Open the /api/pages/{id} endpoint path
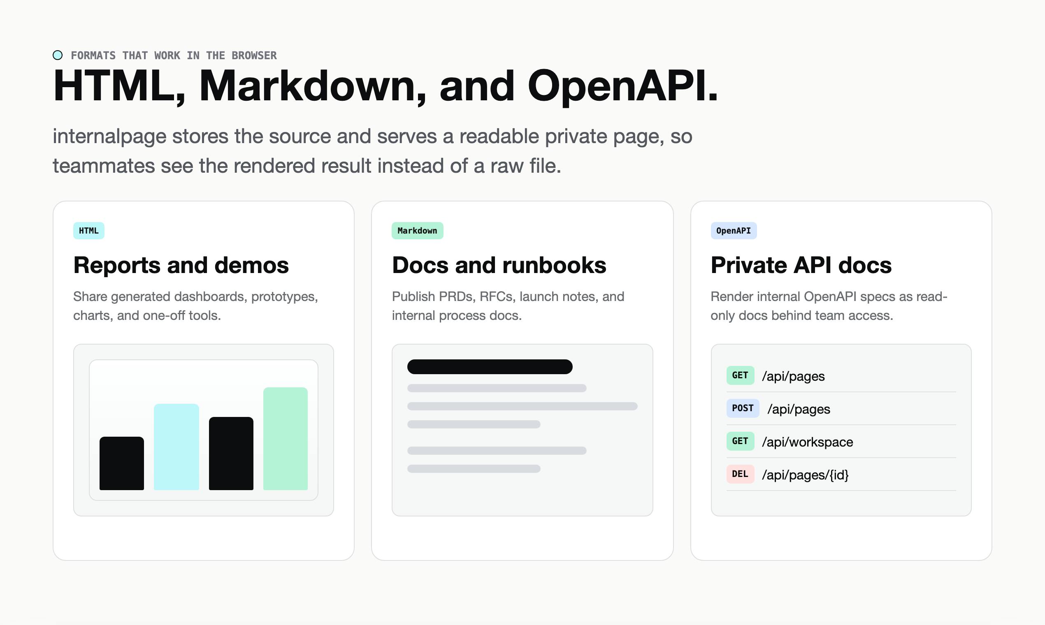1045x625 pixels. (x=805, y=475)
